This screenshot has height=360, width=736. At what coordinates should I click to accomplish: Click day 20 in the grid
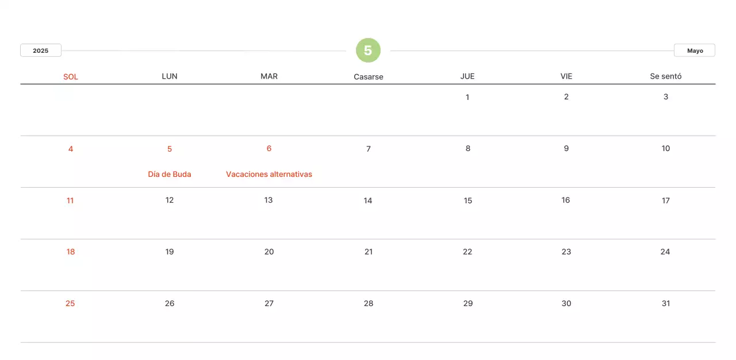click(x=269, y=251)
